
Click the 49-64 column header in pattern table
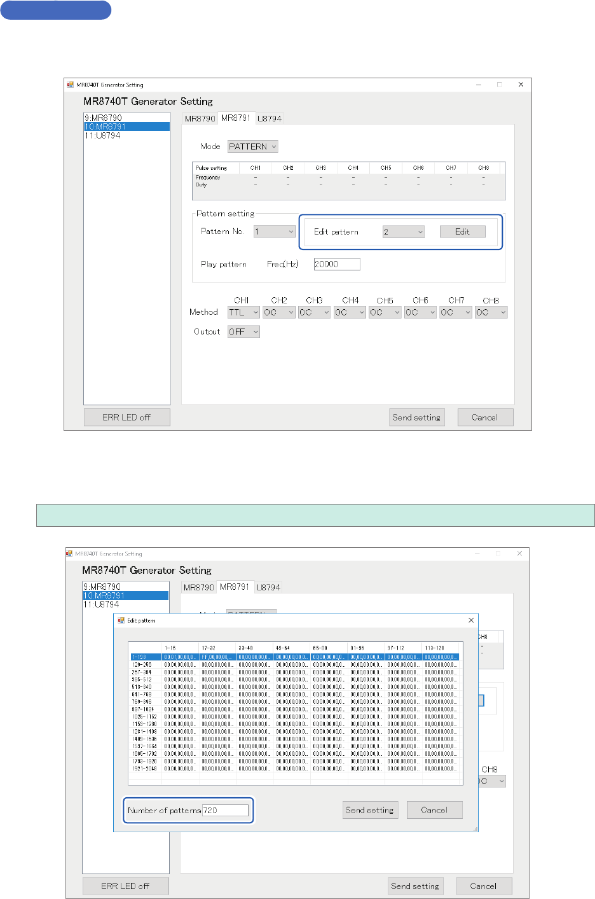coord(292,648)
